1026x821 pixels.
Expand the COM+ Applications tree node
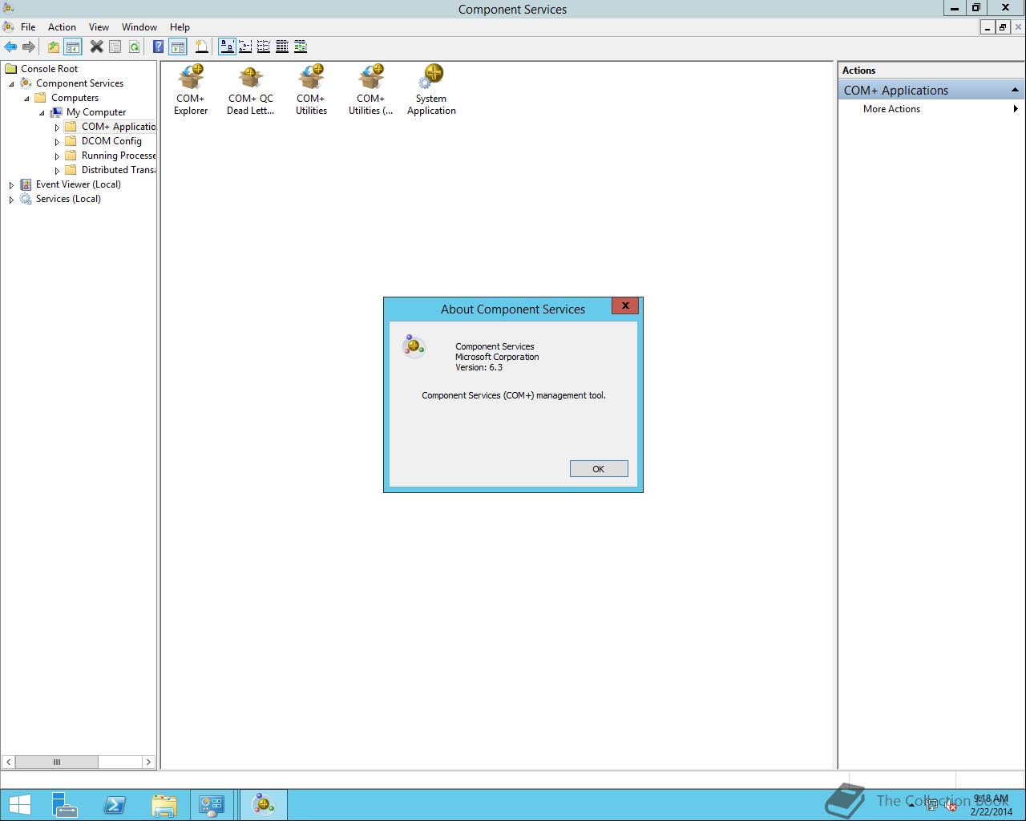tap(57, 127)
